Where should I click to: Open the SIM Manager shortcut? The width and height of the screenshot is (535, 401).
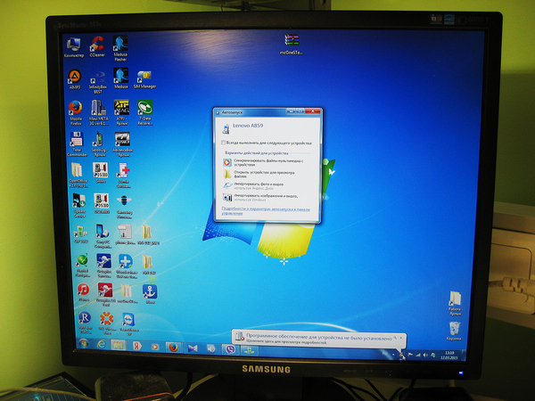click(144, 79)
